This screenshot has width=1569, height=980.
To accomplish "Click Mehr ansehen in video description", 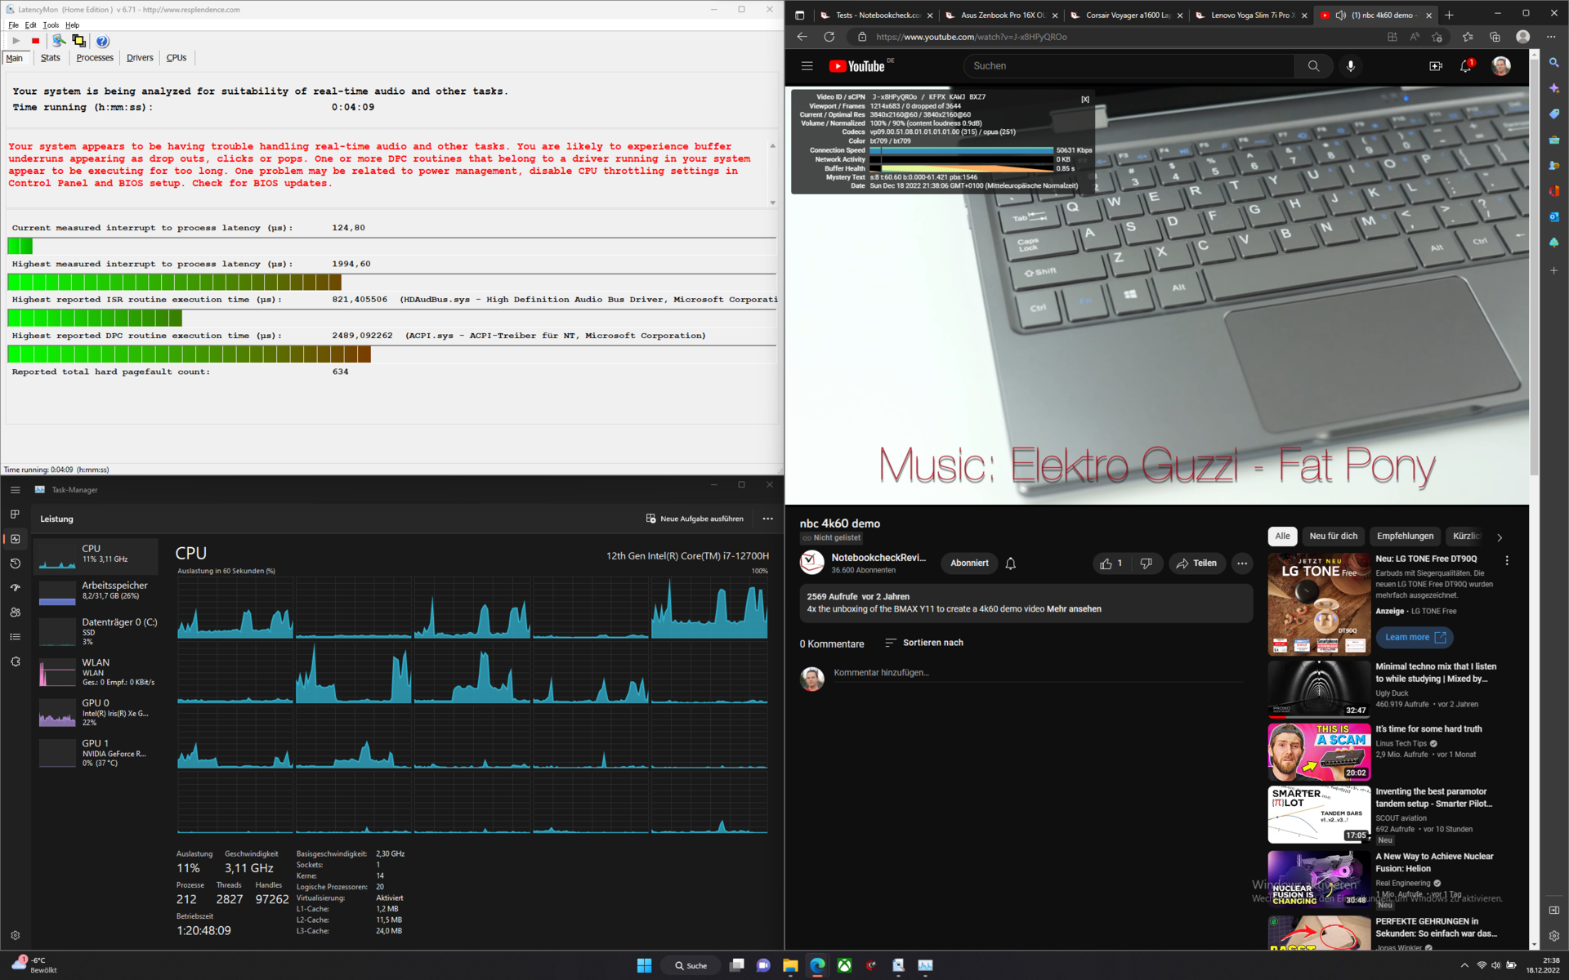I will tap(1074, 609).
